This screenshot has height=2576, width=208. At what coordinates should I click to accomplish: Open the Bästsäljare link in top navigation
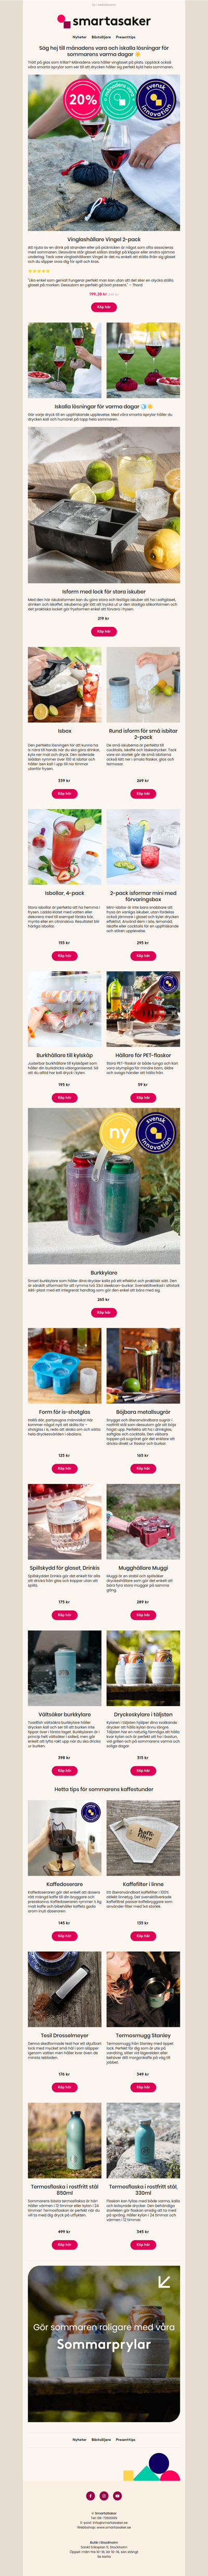[101, 37]
